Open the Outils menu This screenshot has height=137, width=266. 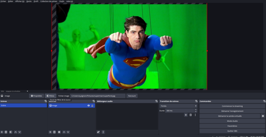(x=62, y=1)
